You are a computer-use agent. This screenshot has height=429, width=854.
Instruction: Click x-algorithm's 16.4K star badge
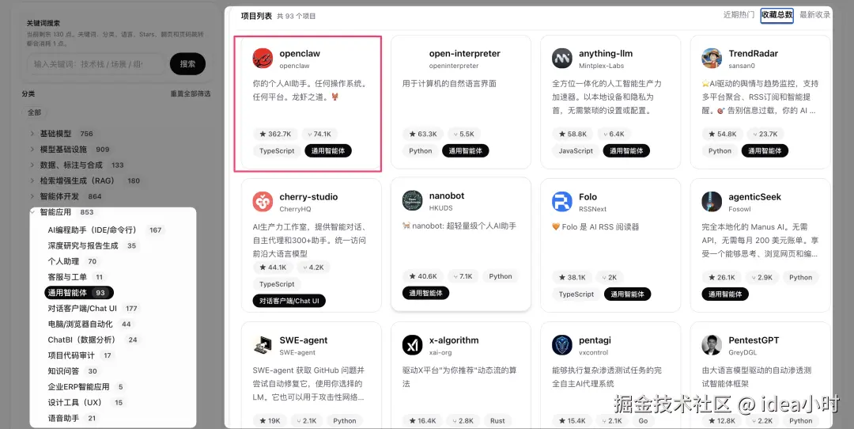click(422, 421)
